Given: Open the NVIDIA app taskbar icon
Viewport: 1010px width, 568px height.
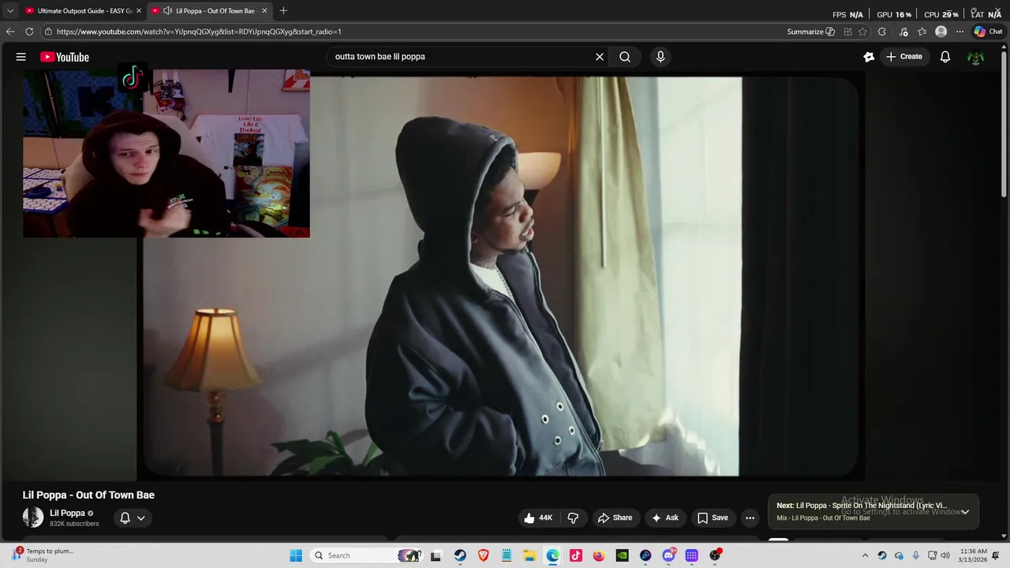Looking at the screenshot, I should click(622, 555).
